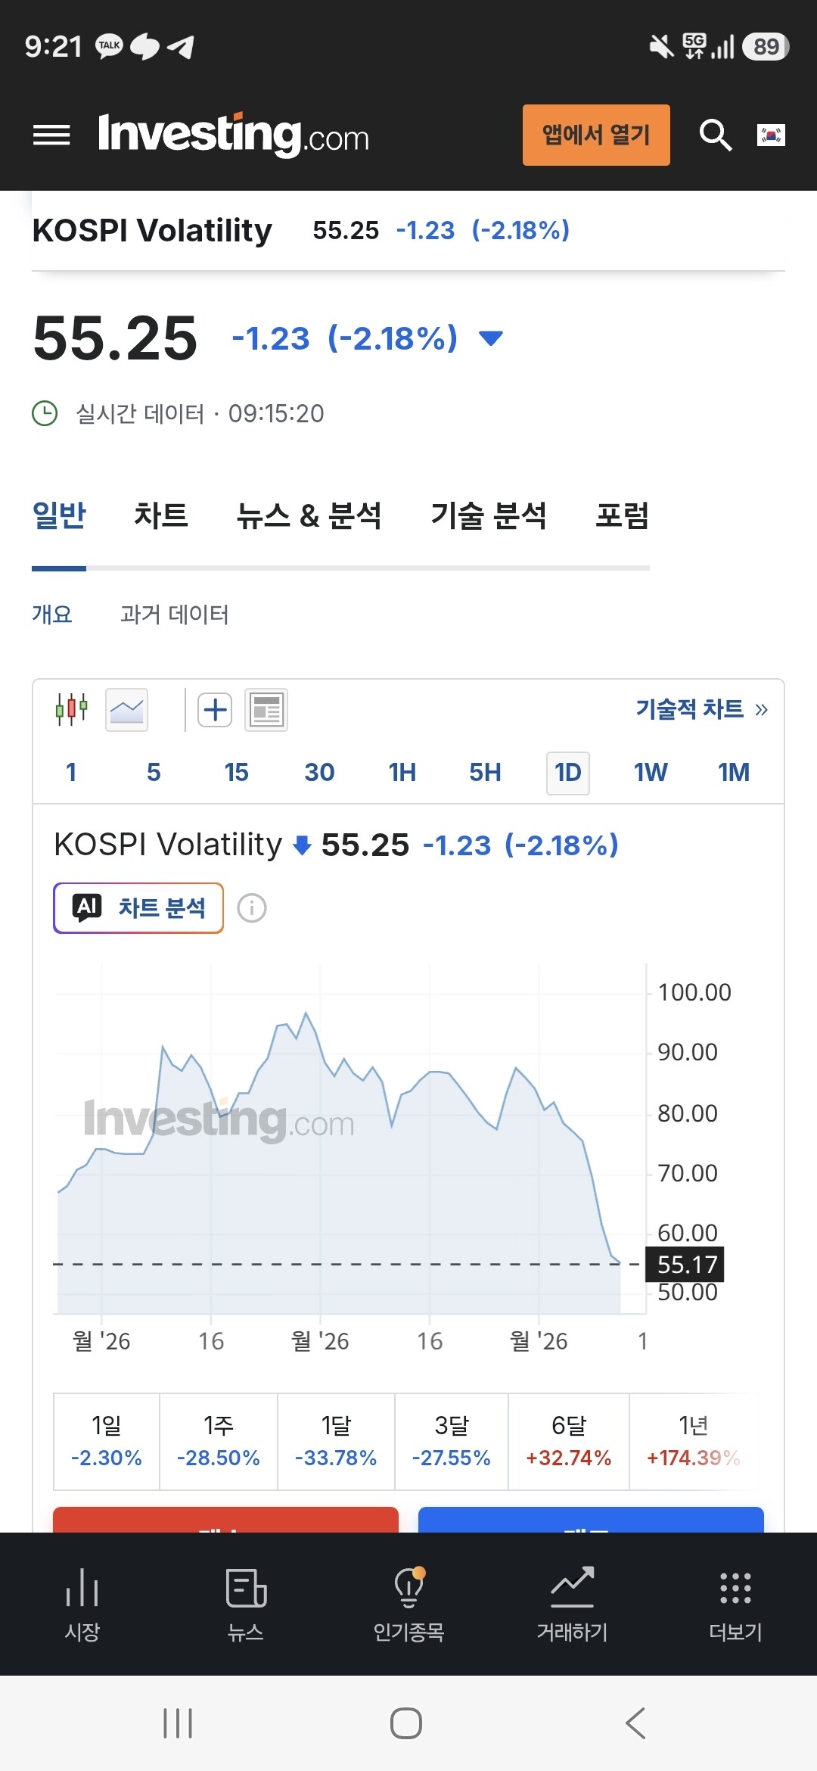Open 기술적 차트 with chevrons
Screen dimensions: 817x1771
point(701,709)
